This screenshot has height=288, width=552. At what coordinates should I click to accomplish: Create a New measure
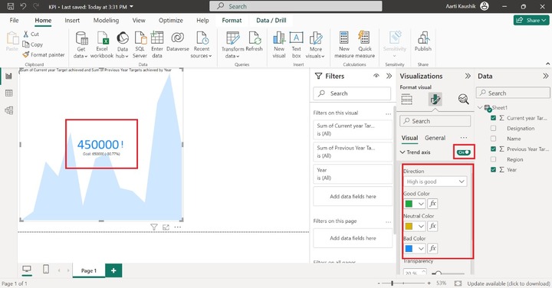[344, 44]
